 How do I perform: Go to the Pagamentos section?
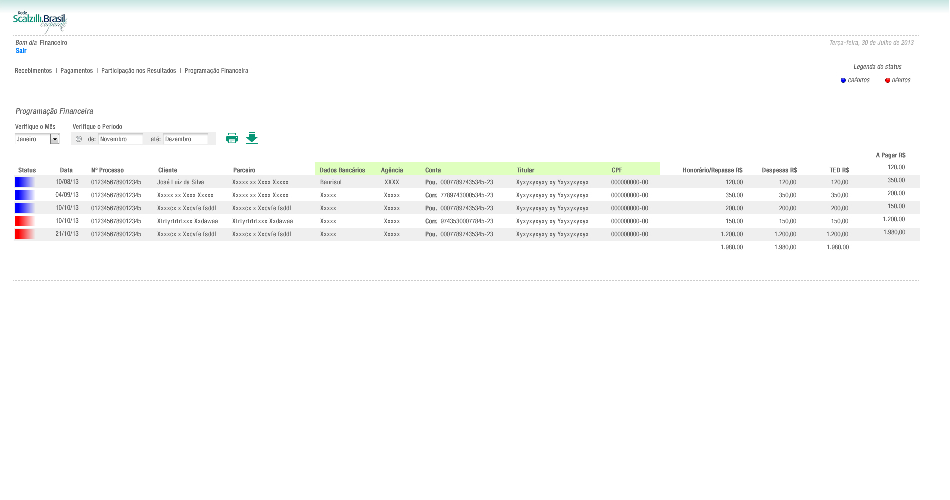76,71
